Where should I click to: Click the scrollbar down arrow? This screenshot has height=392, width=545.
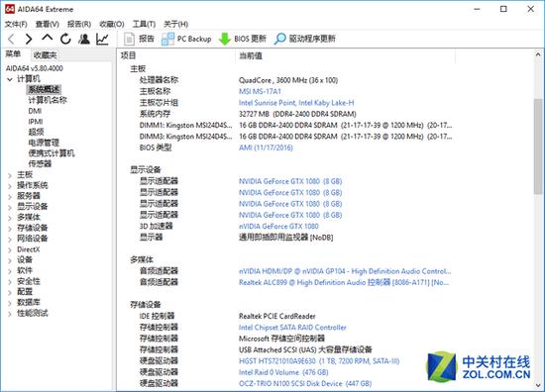pyautogui.click(x=538, y=386)
